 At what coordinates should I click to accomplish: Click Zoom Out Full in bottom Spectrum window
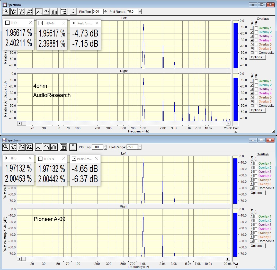click(x=29, y=147)
